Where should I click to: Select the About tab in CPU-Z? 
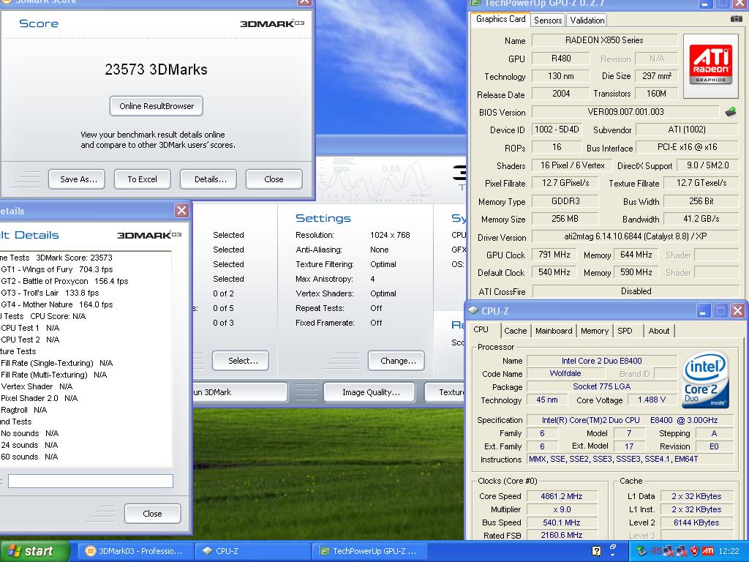(x=659, y=331)
